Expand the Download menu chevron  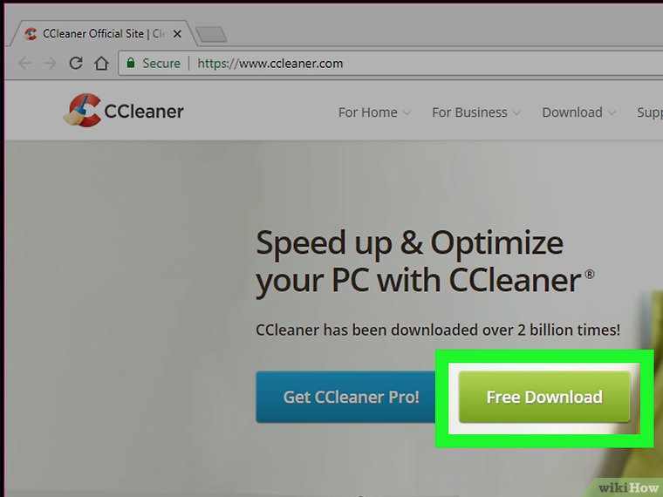tap(612, 112)
